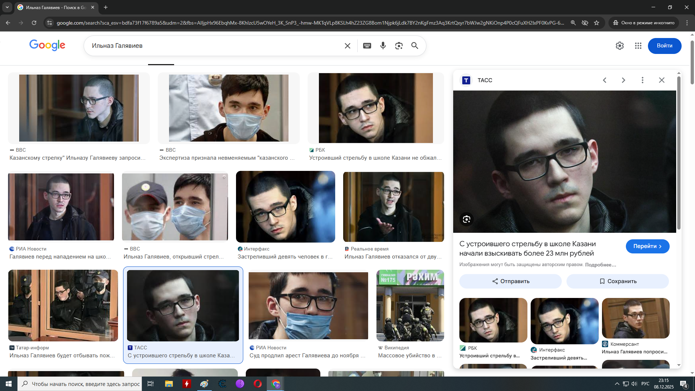This screenshot has height=391, width=695.
Task: Switch to the Ильназ Галявиев browser tab
Action: [x=54, y=7]
